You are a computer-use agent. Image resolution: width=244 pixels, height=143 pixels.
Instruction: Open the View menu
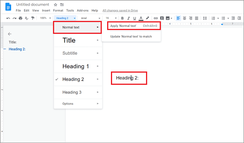pos(35,11)
